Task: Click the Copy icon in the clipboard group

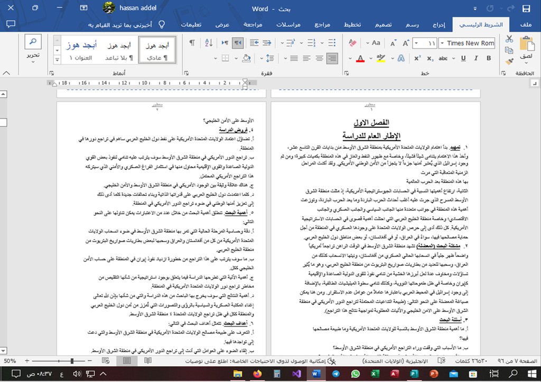Action: pos(509,50)
